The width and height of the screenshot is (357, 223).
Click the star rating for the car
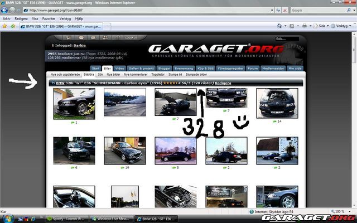(x=170, y=83)
